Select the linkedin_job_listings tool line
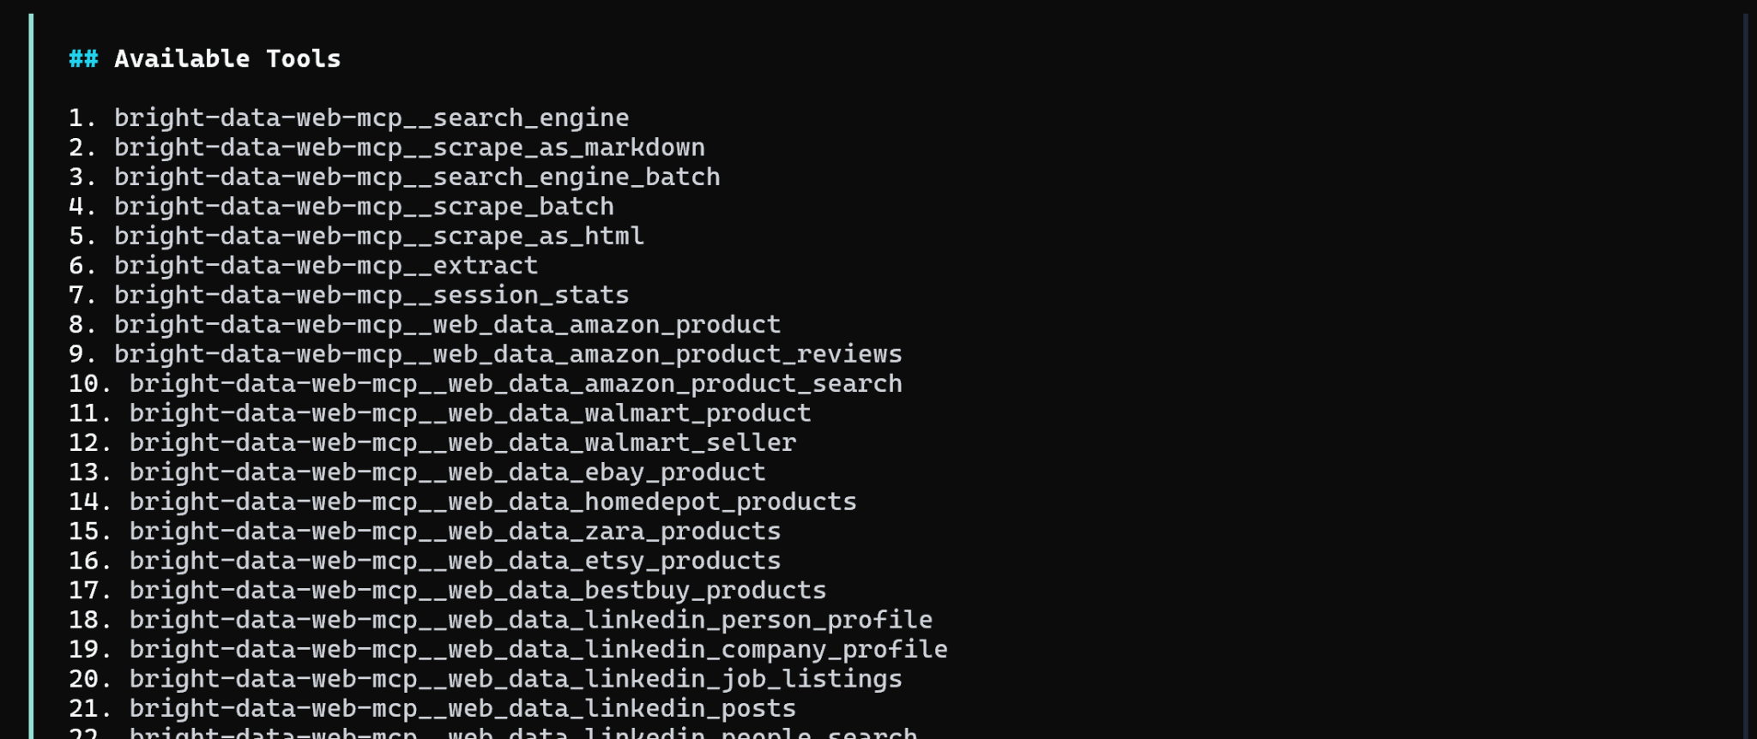This screenshot has width=1757, height=739. pos(515,679)
